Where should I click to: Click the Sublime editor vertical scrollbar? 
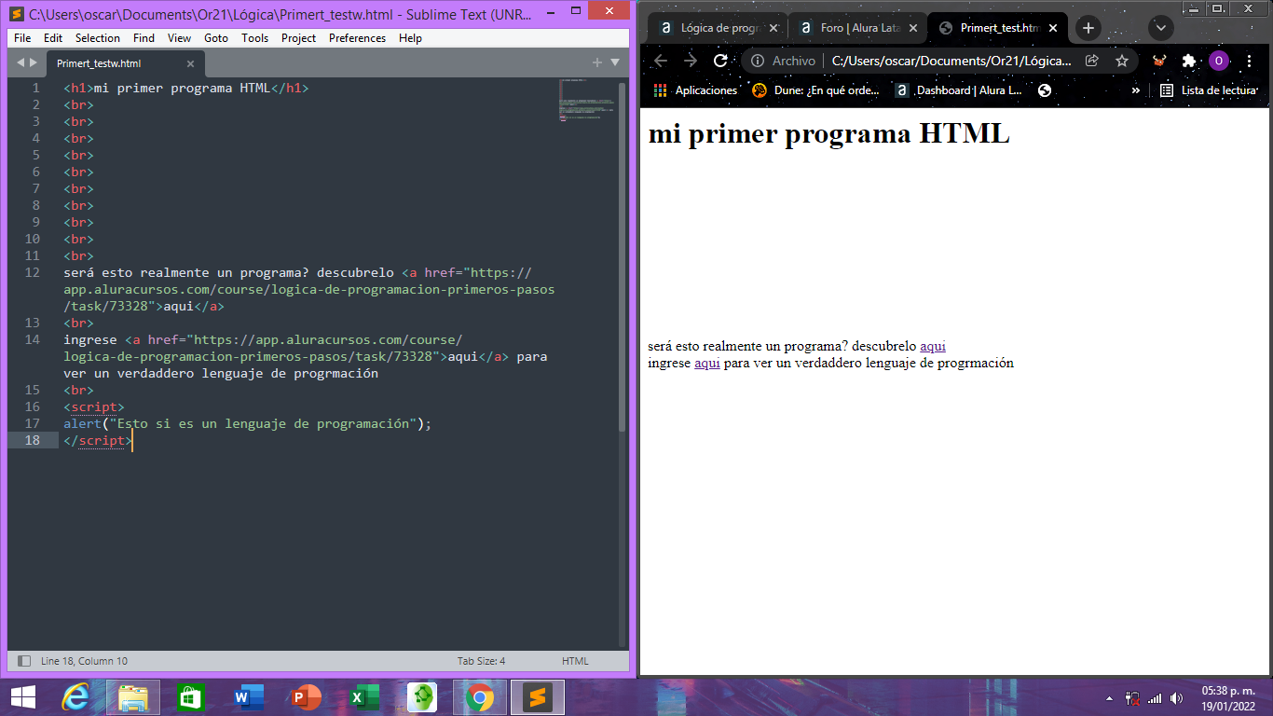pos(623,256)
